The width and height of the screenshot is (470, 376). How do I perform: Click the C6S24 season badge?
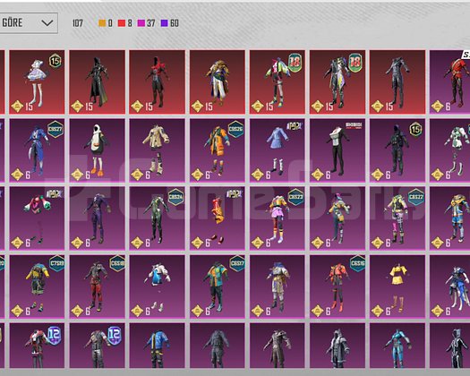pos(176,197)
